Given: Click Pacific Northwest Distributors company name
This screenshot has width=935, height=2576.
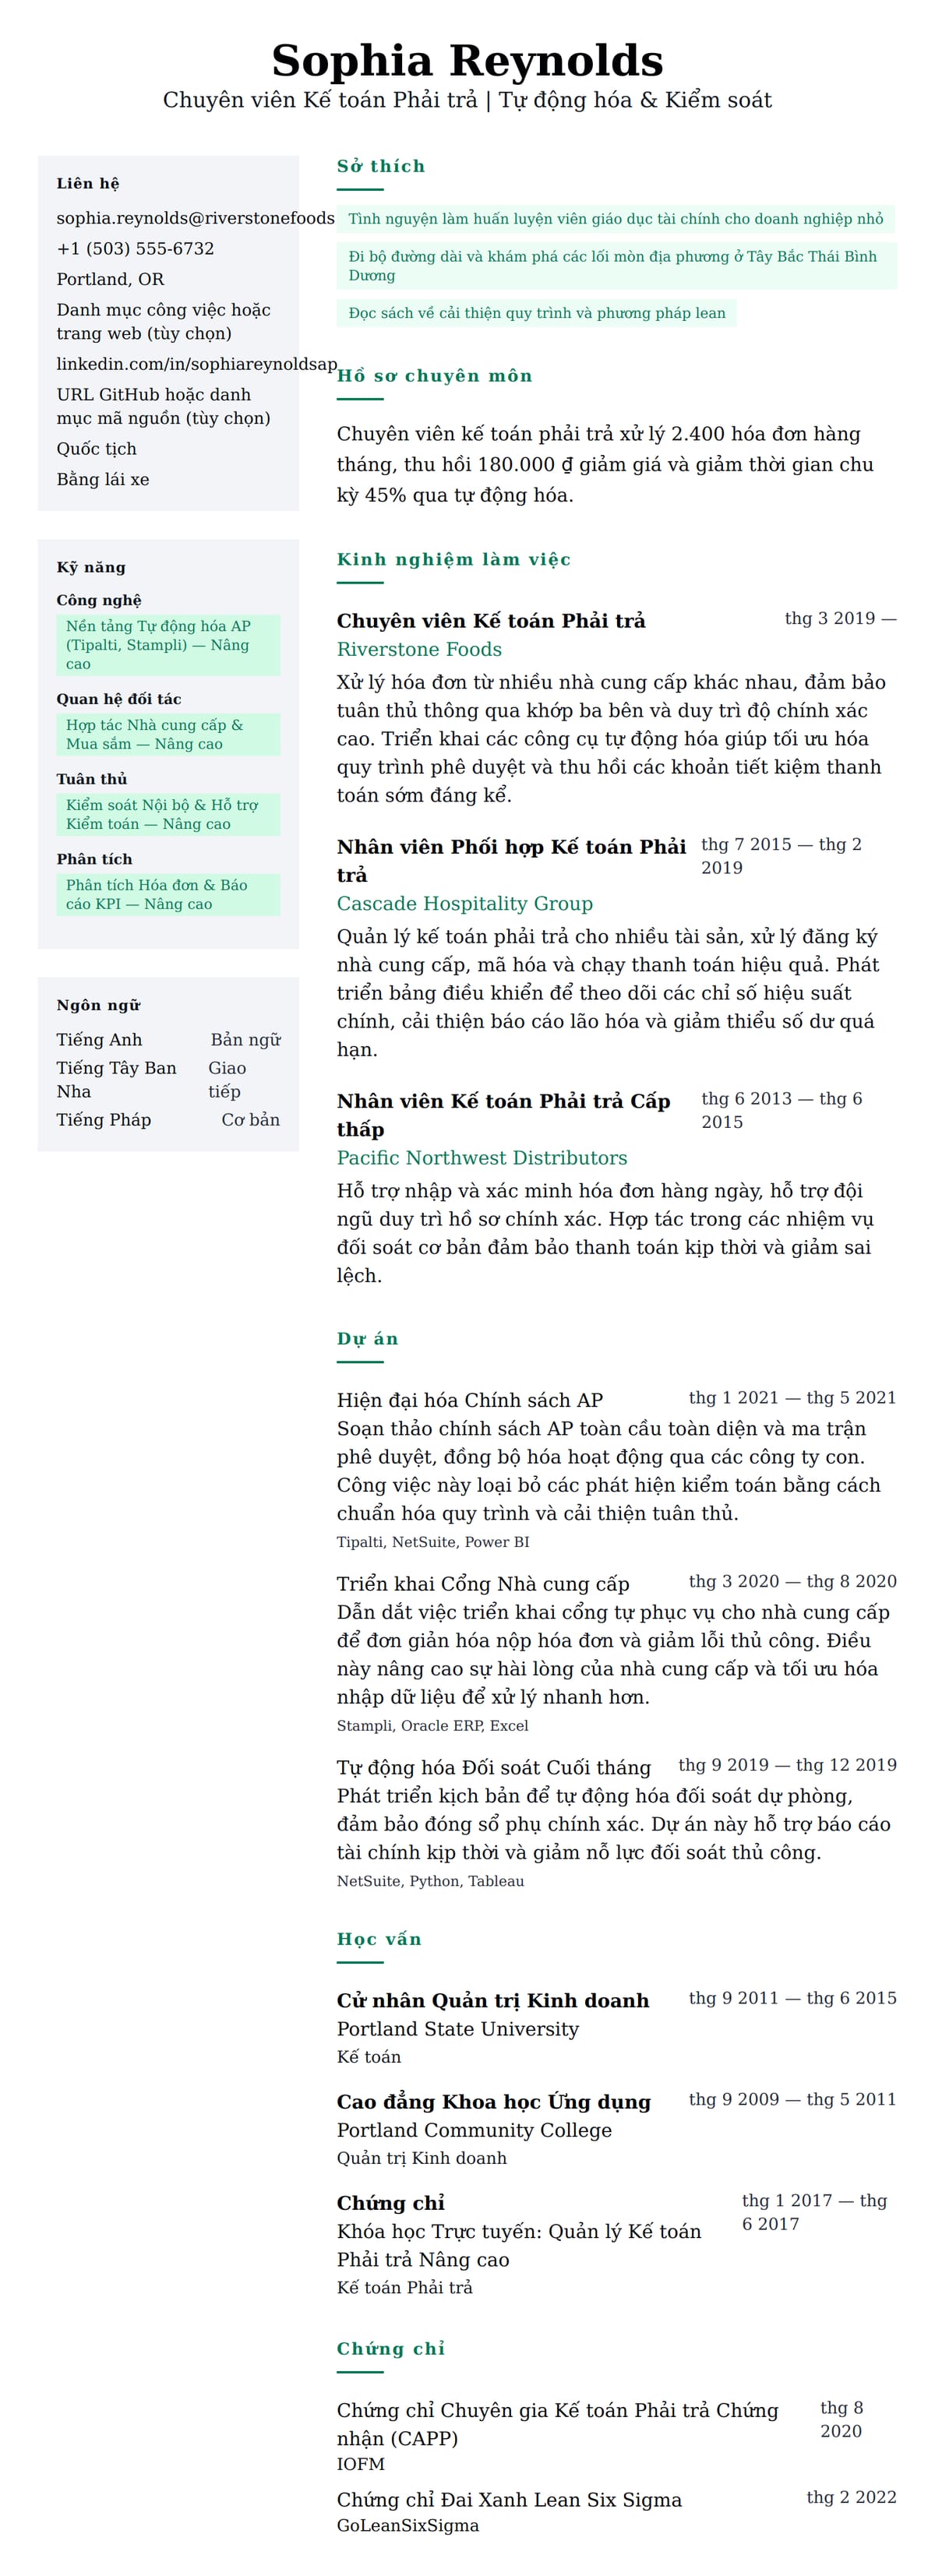Looking at the screenshot, I should pyautogui.click(x=481, y=1158).
